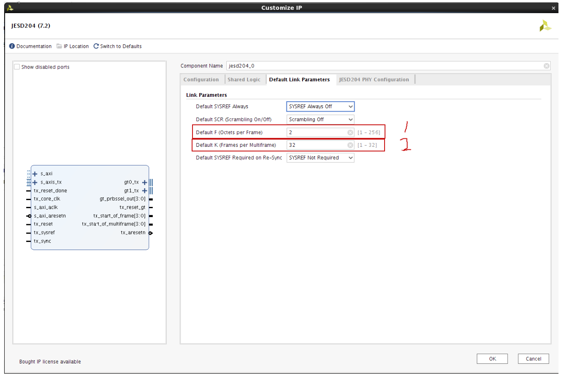This screenshot has width=561, height=374.
Task: Select the tx_sync port label
Action: click(42, 241)
